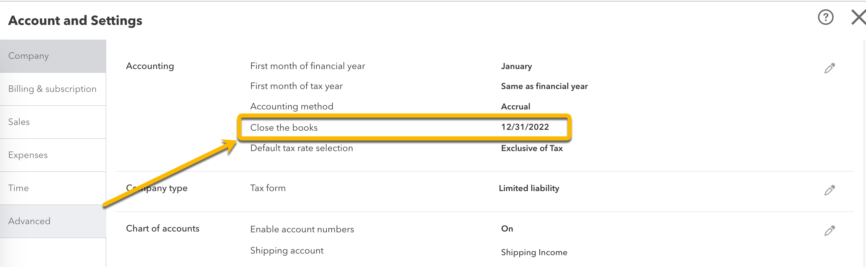Screen dimensions: 866x267
Task: Click First month of tax year row
Action: tap(296, 86)
